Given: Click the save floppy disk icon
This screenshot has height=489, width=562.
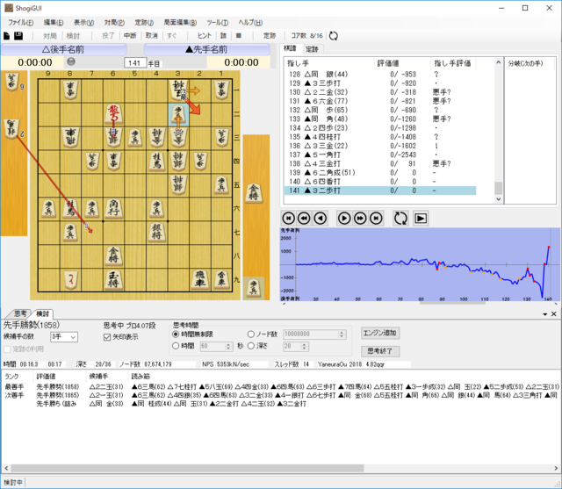Looking at the screenshot, I should click(x=18, y=36).
